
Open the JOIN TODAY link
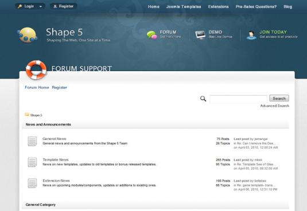(x=278, y=34)
